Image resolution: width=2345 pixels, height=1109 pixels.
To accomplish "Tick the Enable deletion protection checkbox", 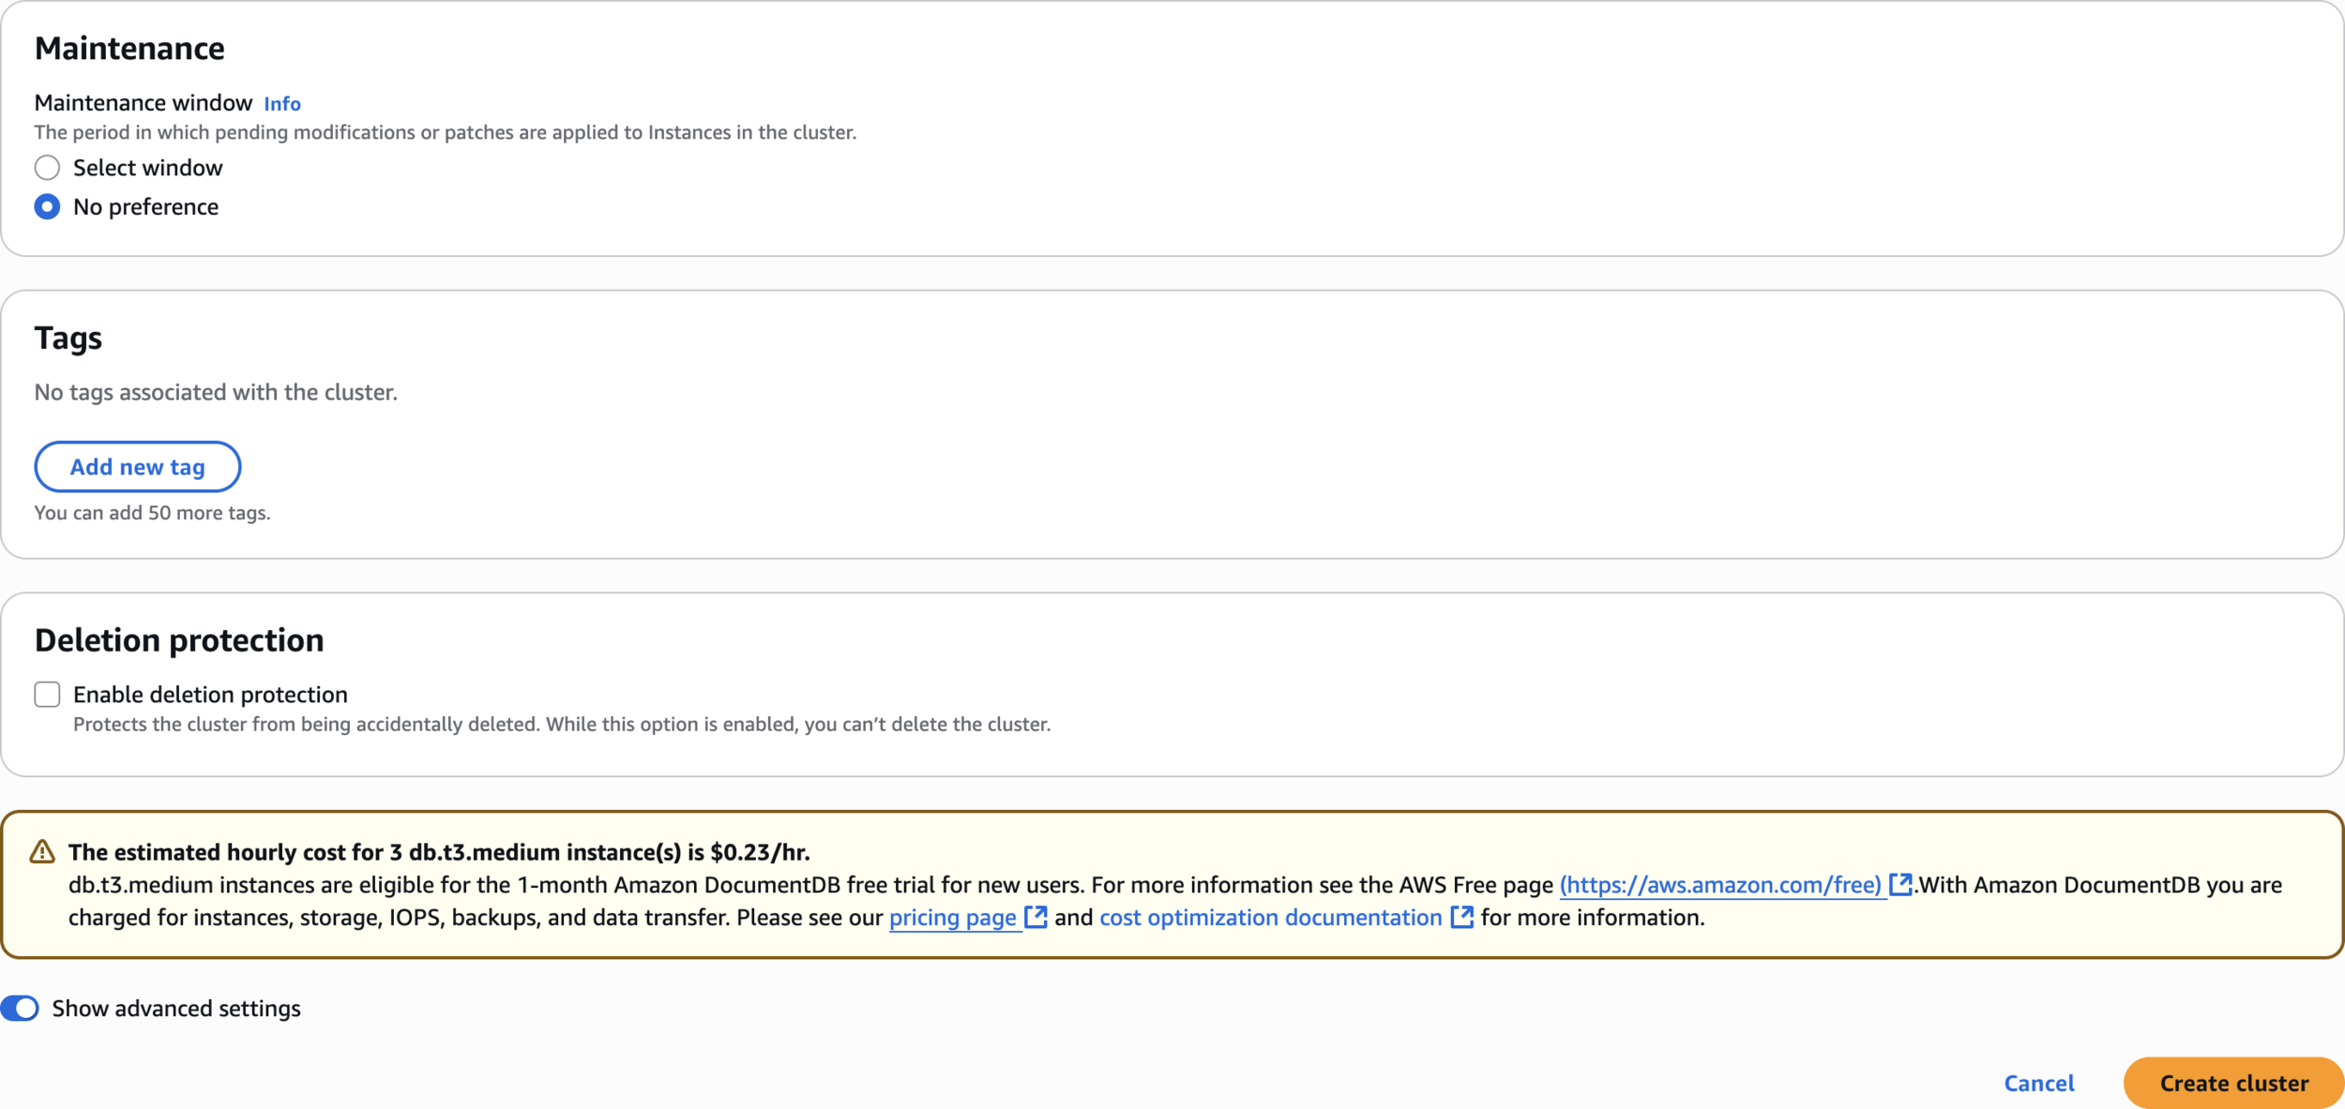I will point(47,695).
